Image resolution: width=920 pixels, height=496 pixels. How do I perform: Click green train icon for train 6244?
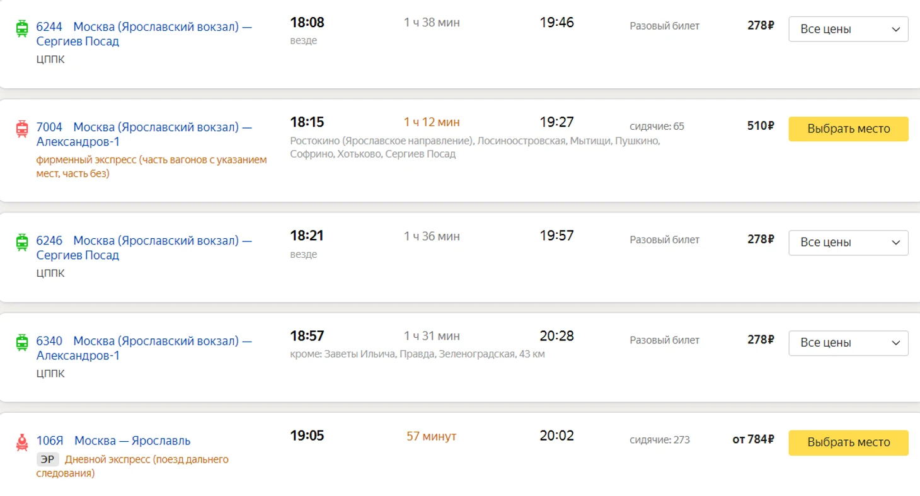click(x=22, y=28)
